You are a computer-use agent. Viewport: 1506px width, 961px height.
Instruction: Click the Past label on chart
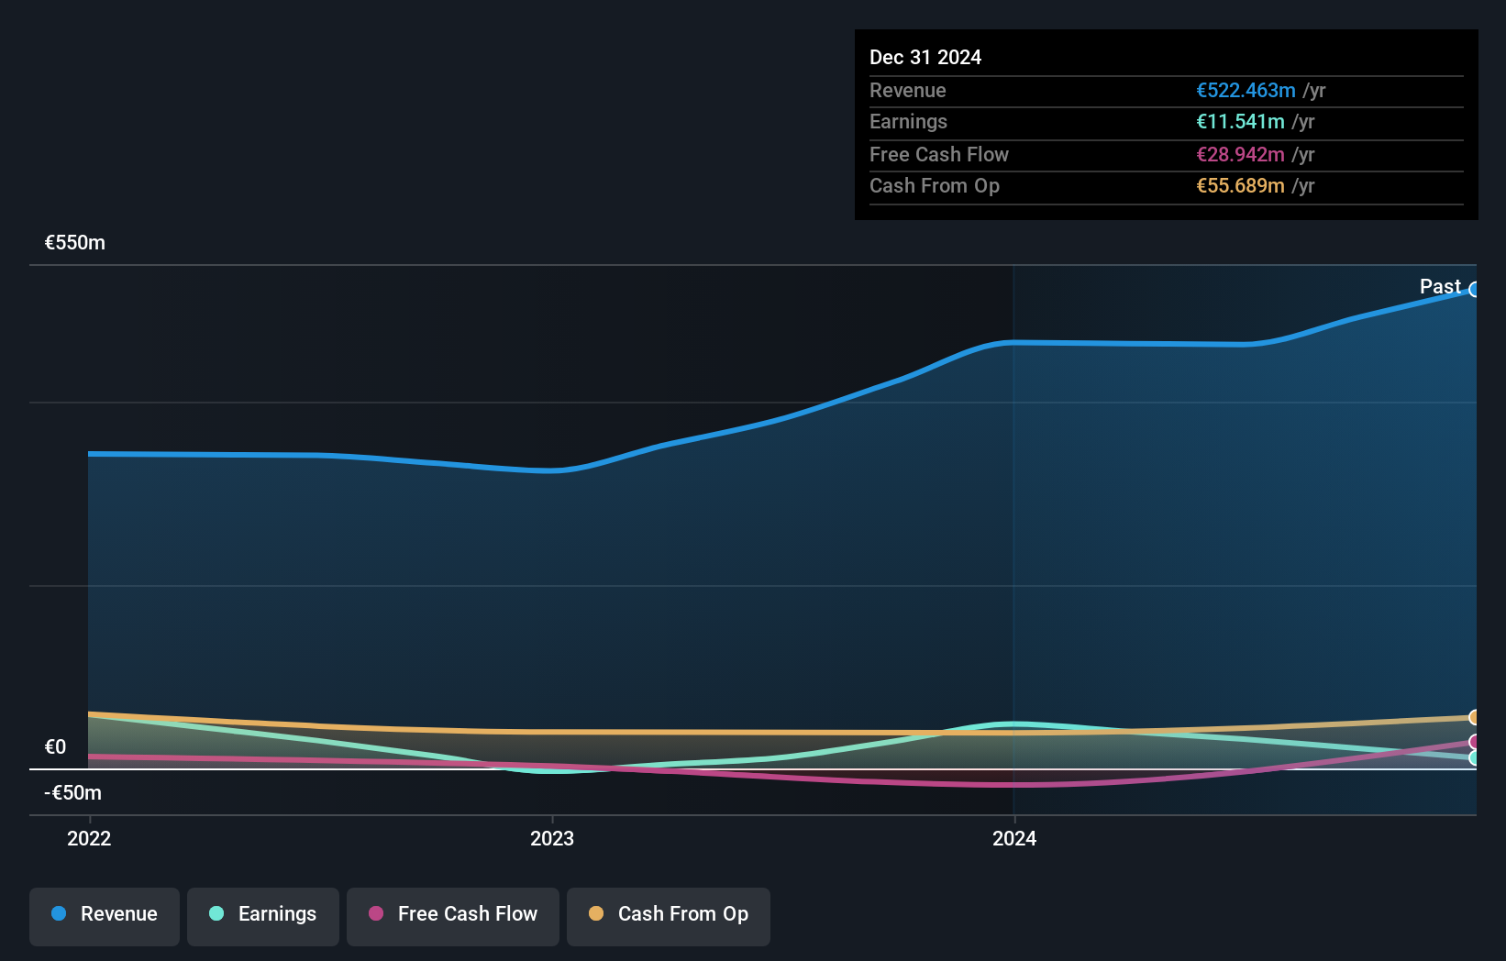(1440, 287)
